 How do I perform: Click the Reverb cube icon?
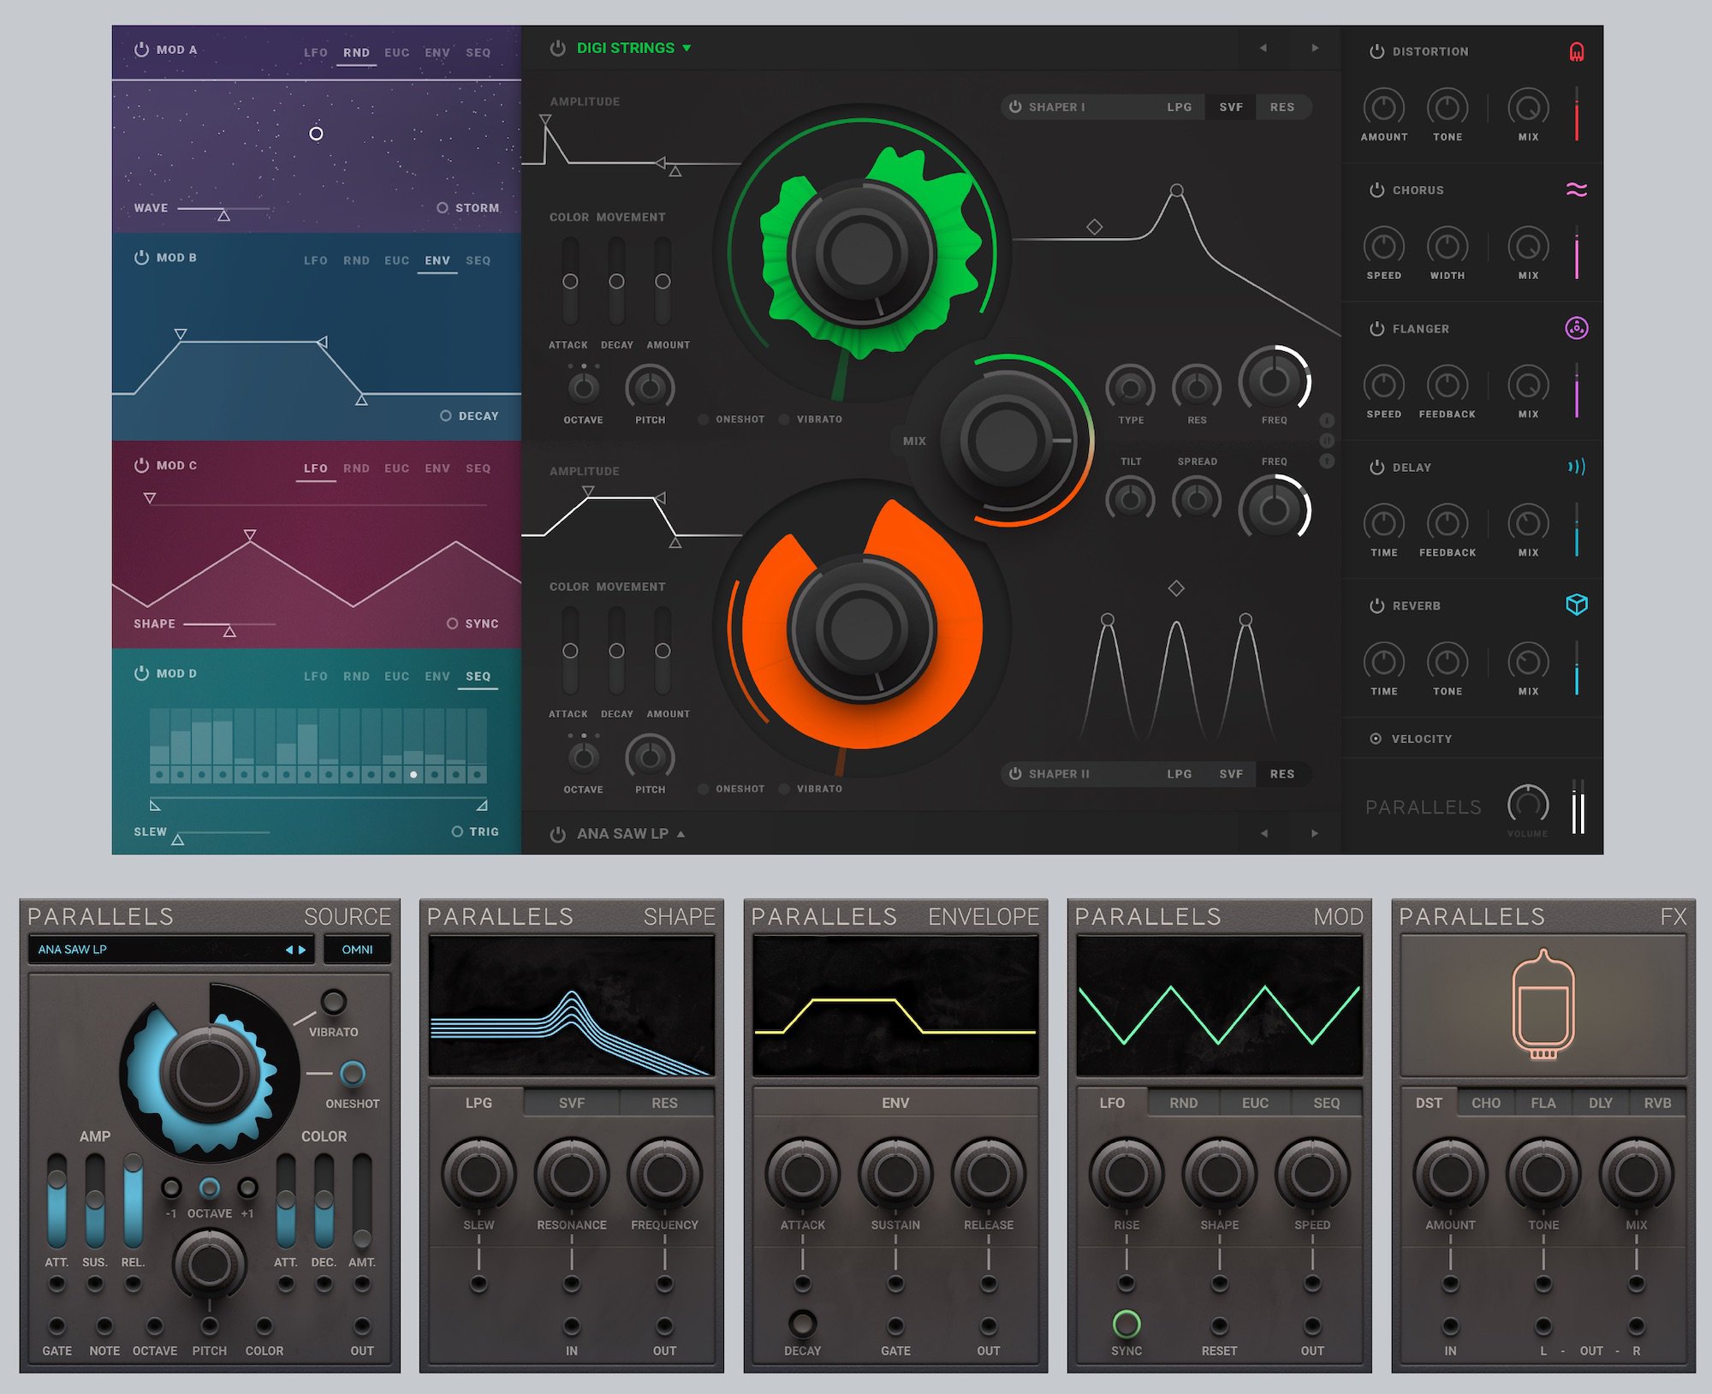click(1576, 605)
